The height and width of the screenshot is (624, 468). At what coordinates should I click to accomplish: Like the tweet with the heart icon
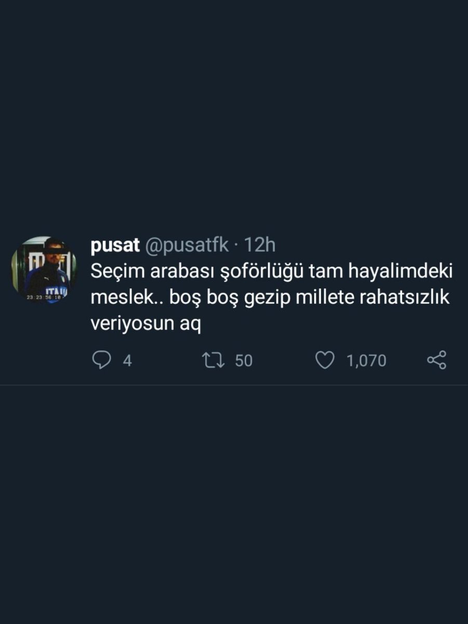325,360
